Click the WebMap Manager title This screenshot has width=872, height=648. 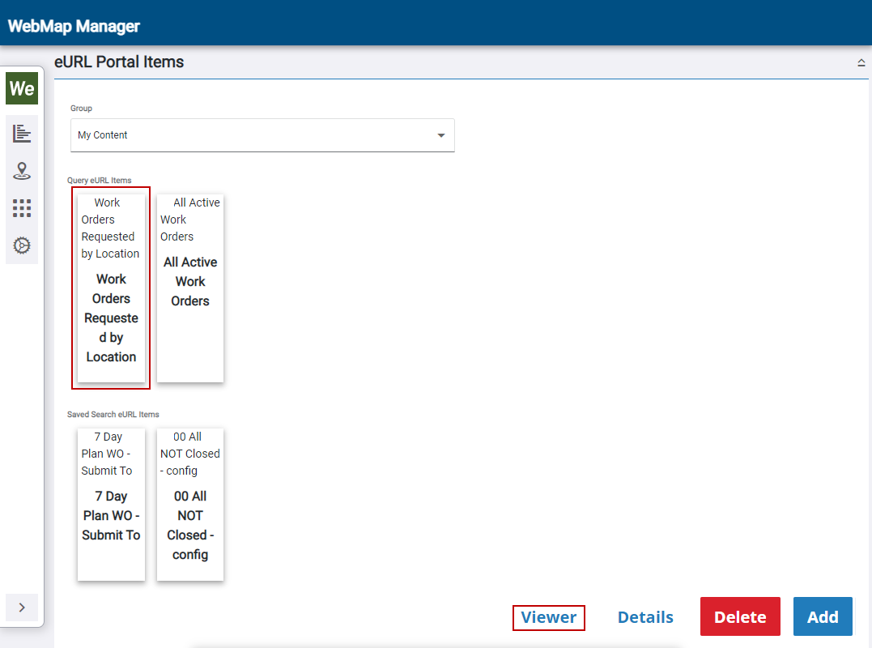pos(74,26)
